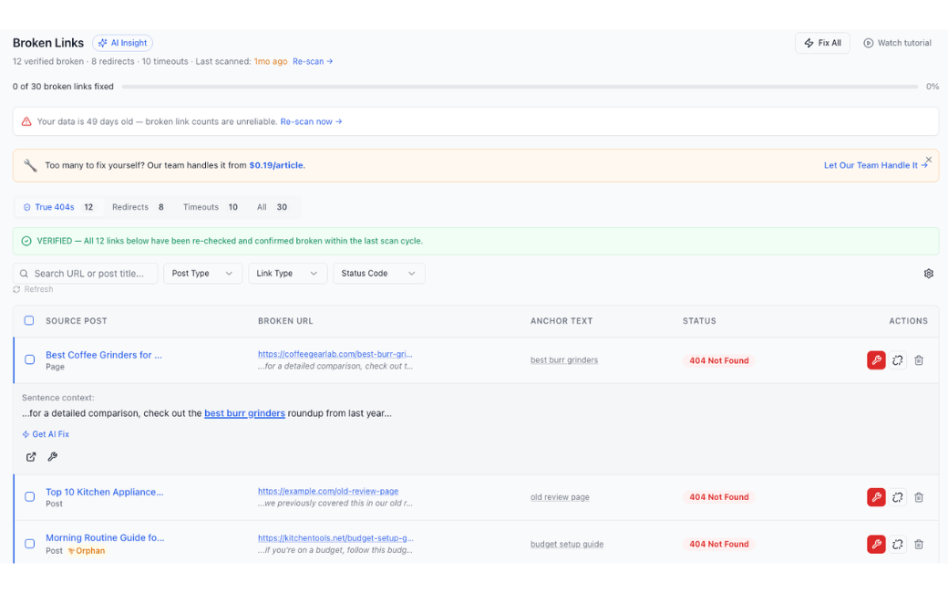The image size is (948, 593).
Task: Click the ANCHOR TEXT column header
Action: pyautogui.click(x=562, y=321)
